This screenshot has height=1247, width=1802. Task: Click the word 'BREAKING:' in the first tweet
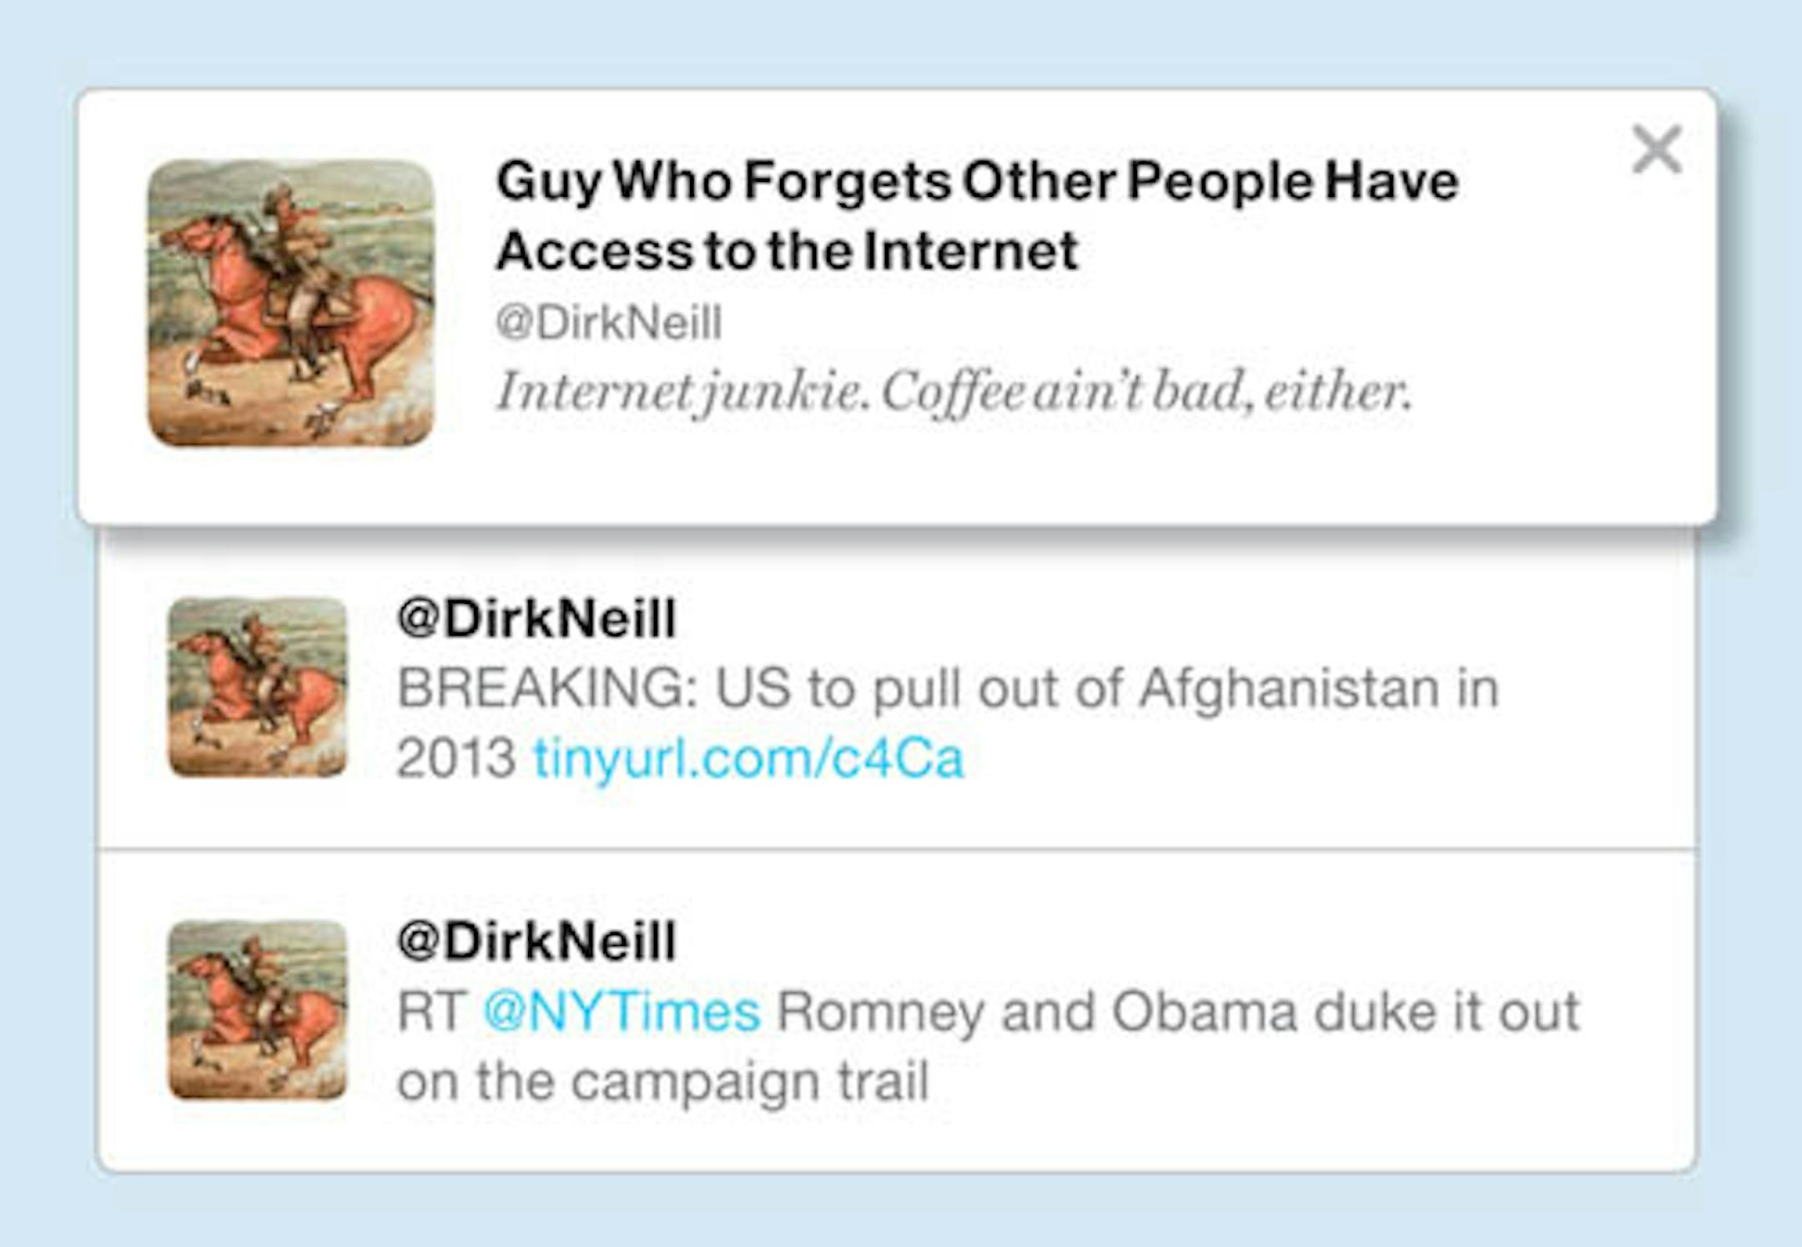click(x=547, y=689)
